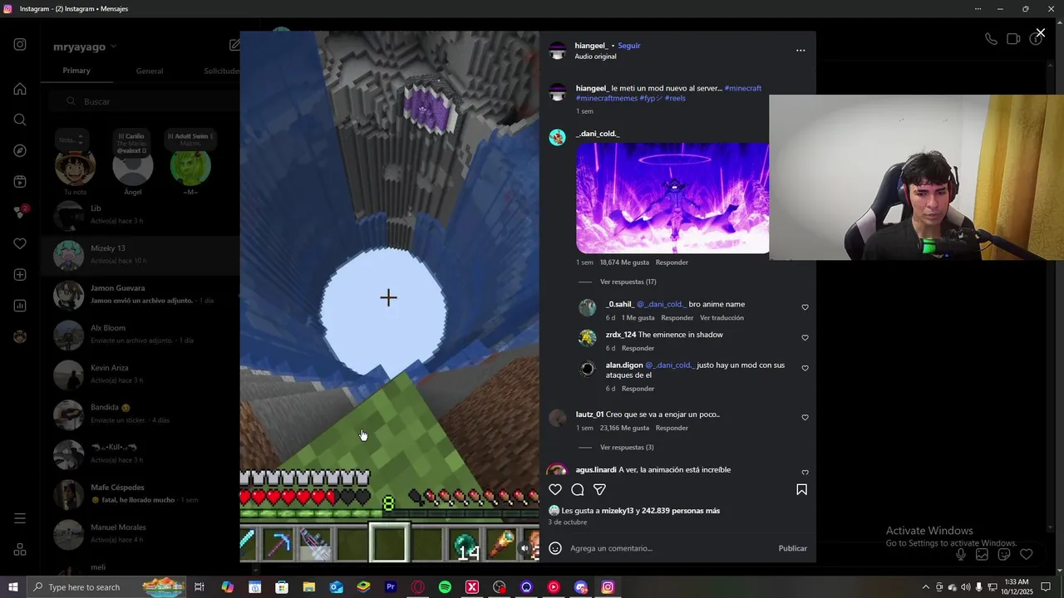This screenshot has height=598, width=1064.
Task: Click the Agrega un comentario field
Action: (x=669, y=548)
